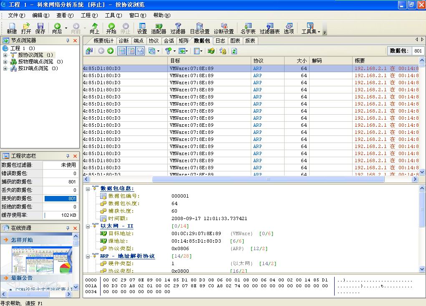Open the 工具(T) menu
The image size is (426, 306).
pyautogui.click(x=113, y=15)
